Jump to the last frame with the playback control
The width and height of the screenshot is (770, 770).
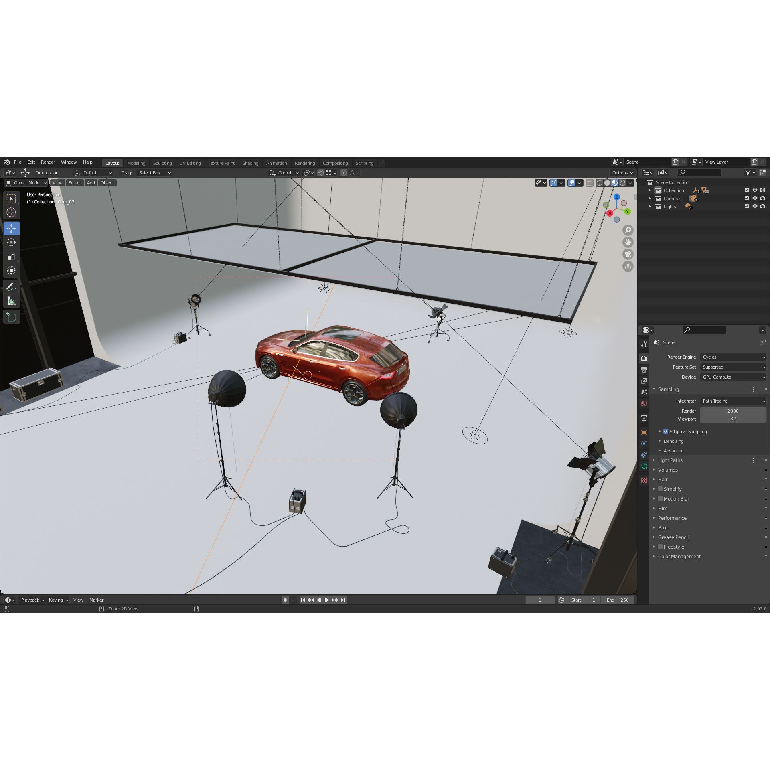pyautogui.click(x=343, y=600)
